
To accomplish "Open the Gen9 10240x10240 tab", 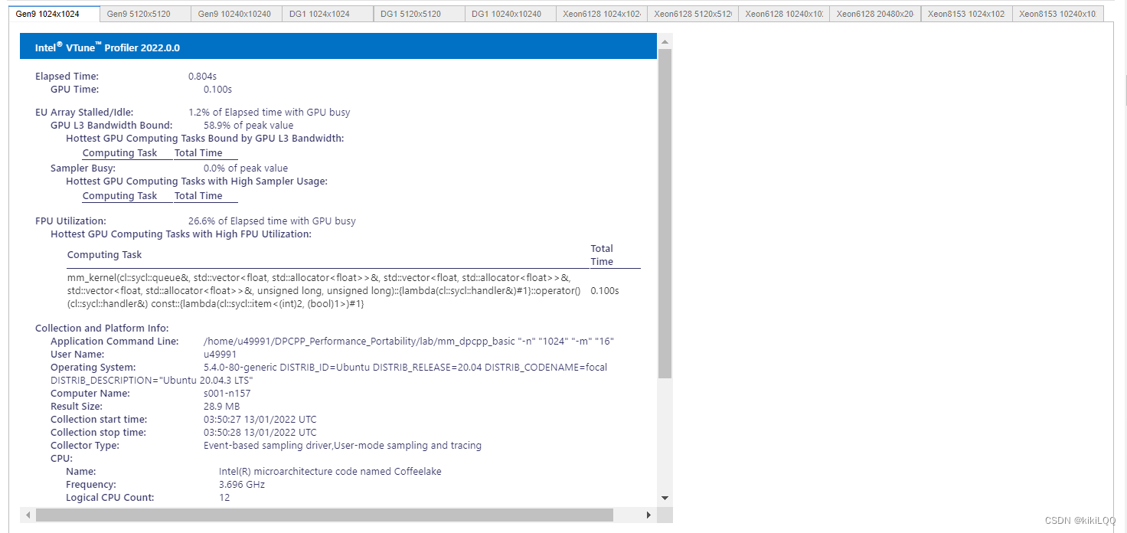I will [x=236, y=14].
